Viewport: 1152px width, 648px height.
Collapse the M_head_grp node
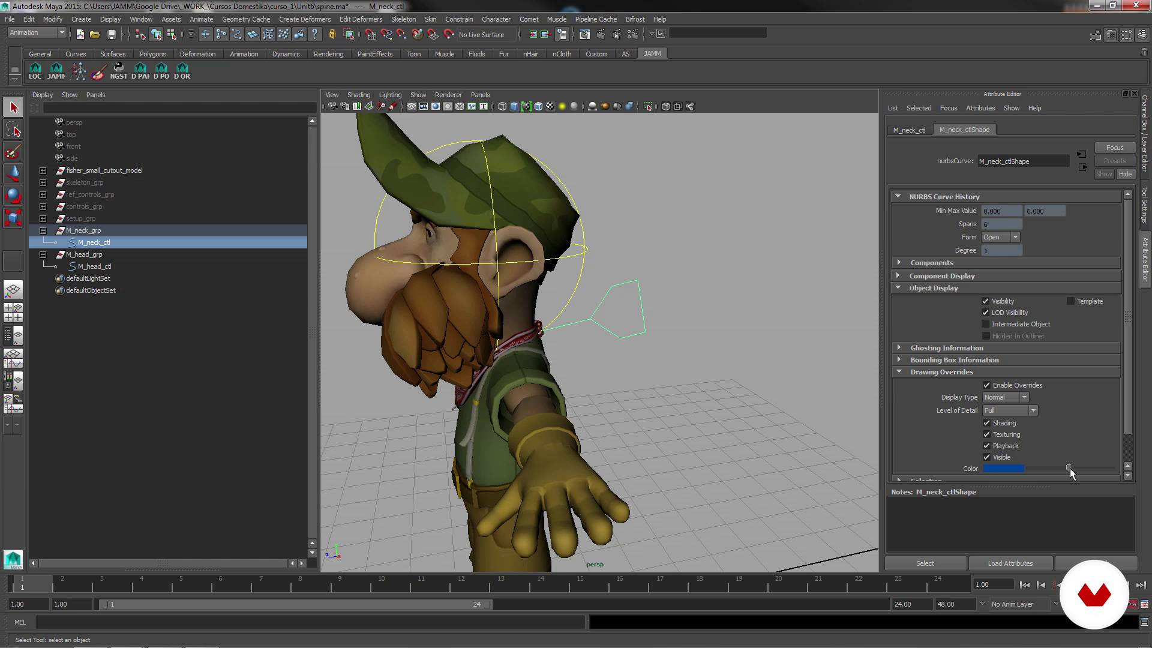[x=43, y=254]
